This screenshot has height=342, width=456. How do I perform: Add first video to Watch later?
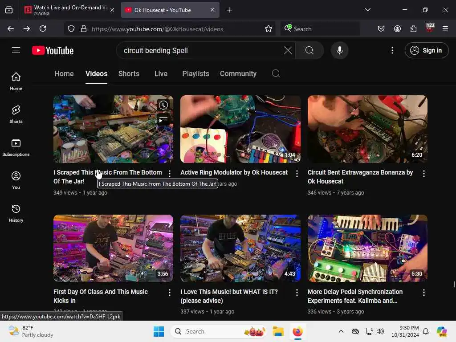163,105
